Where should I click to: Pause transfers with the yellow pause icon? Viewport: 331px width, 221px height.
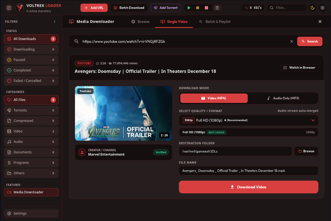[198, 8]
